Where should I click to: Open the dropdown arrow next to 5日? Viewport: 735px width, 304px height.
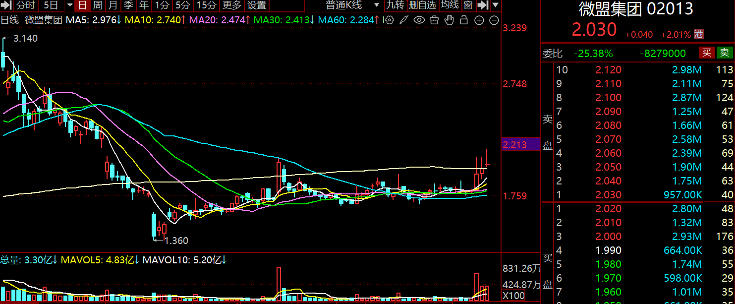(x=69, y=5)
